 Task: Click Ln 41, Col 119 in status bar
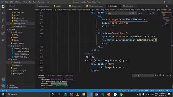click(x=124, y=91)
